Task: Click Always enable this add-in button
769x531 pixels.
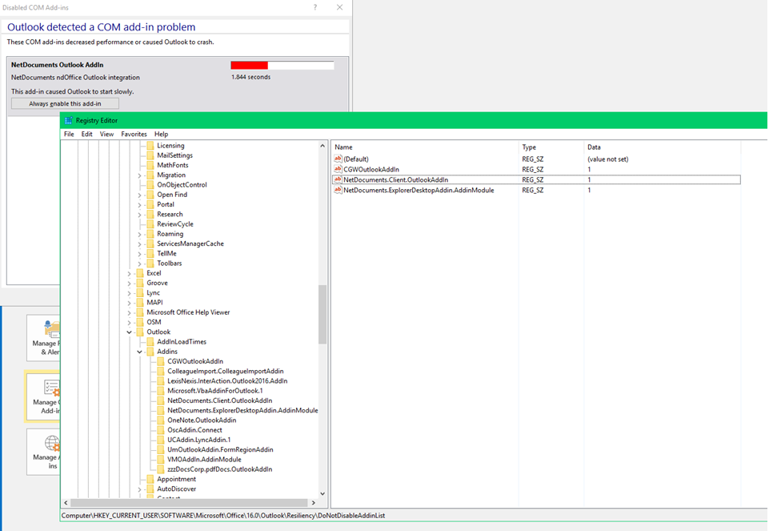Action: (x=66, y=103)
